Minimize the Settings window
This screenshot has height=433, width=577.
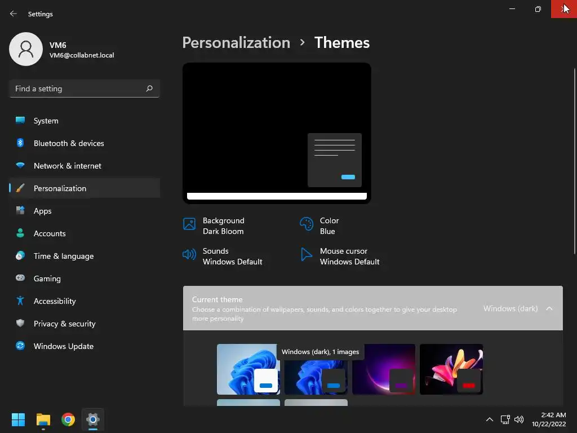click(512, 9)
